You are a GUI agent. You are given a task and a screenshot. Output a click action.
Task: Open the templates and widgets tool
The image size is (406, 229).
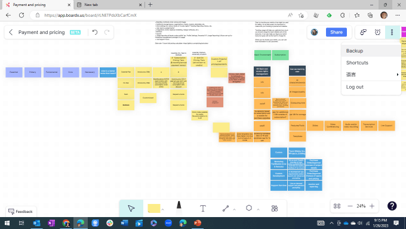275,208
